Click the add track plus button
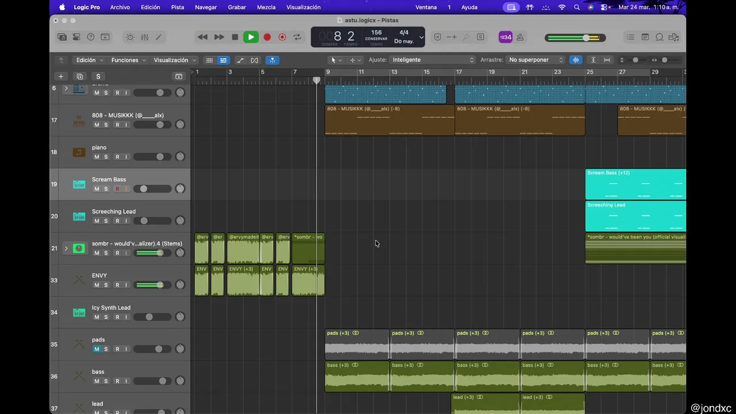Screen dimensions: 736x414 point(61,76)
